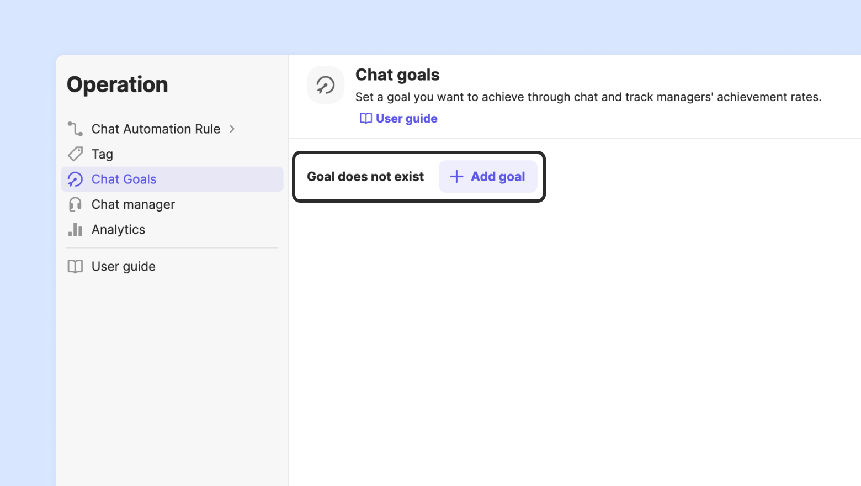Viewport: 861px width, 486px height.
Task: Click the Analytics bar chart icon
Action: point(75,229)
